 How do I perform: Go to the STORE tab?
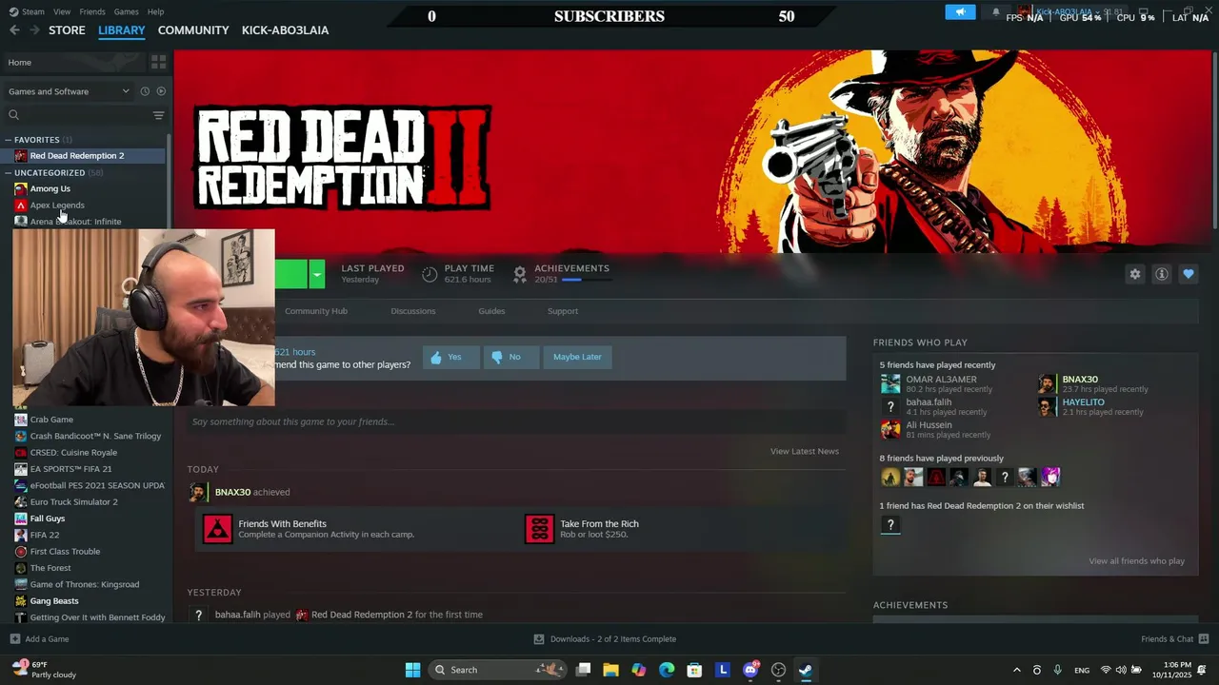point(67,30)
